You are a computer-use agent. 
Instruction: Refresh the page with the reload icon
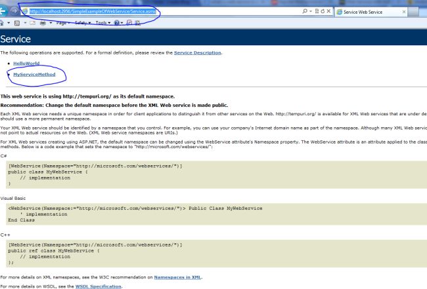[x=323, y=11]
